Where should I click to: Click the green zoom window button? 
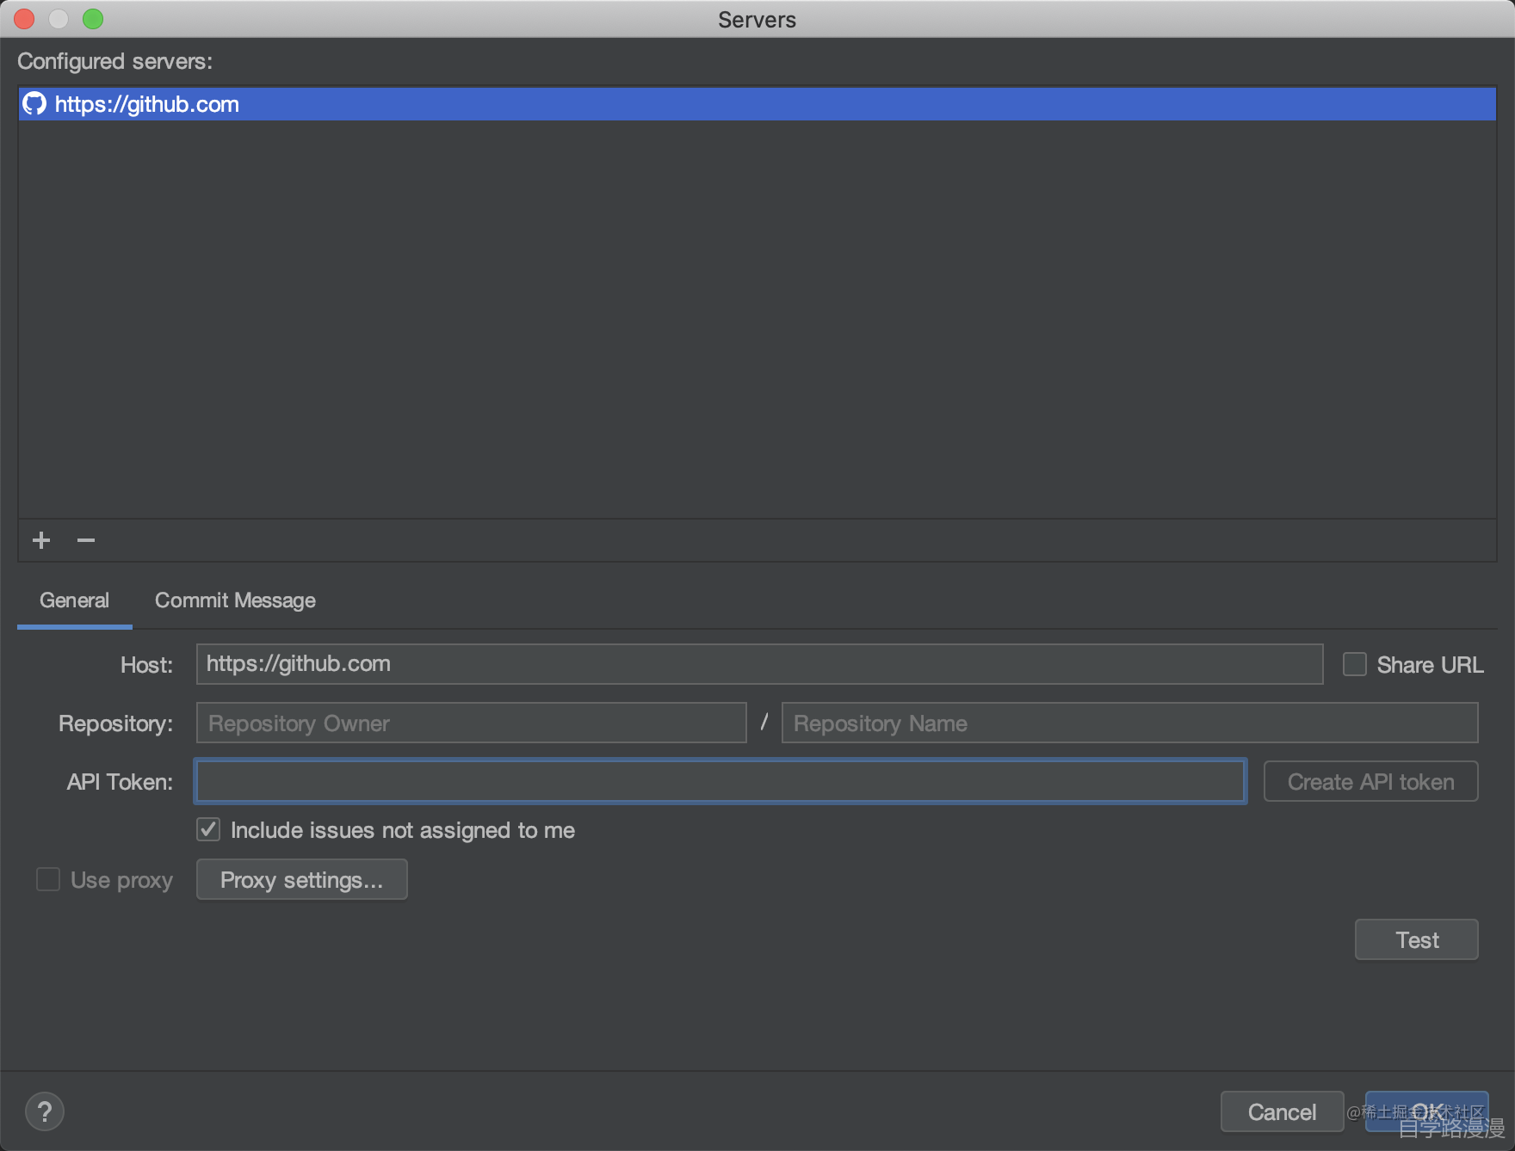point(93,19)
